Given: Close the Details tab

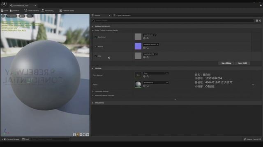Looking at the screenshot, I should click(x=110, y=16).
